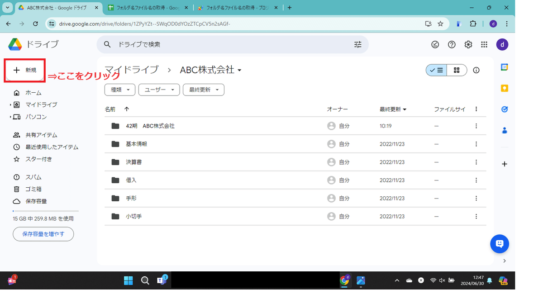Reverse sort direction arrow beside 名前
The image size is (543, 294).
(x=127, y=109)
